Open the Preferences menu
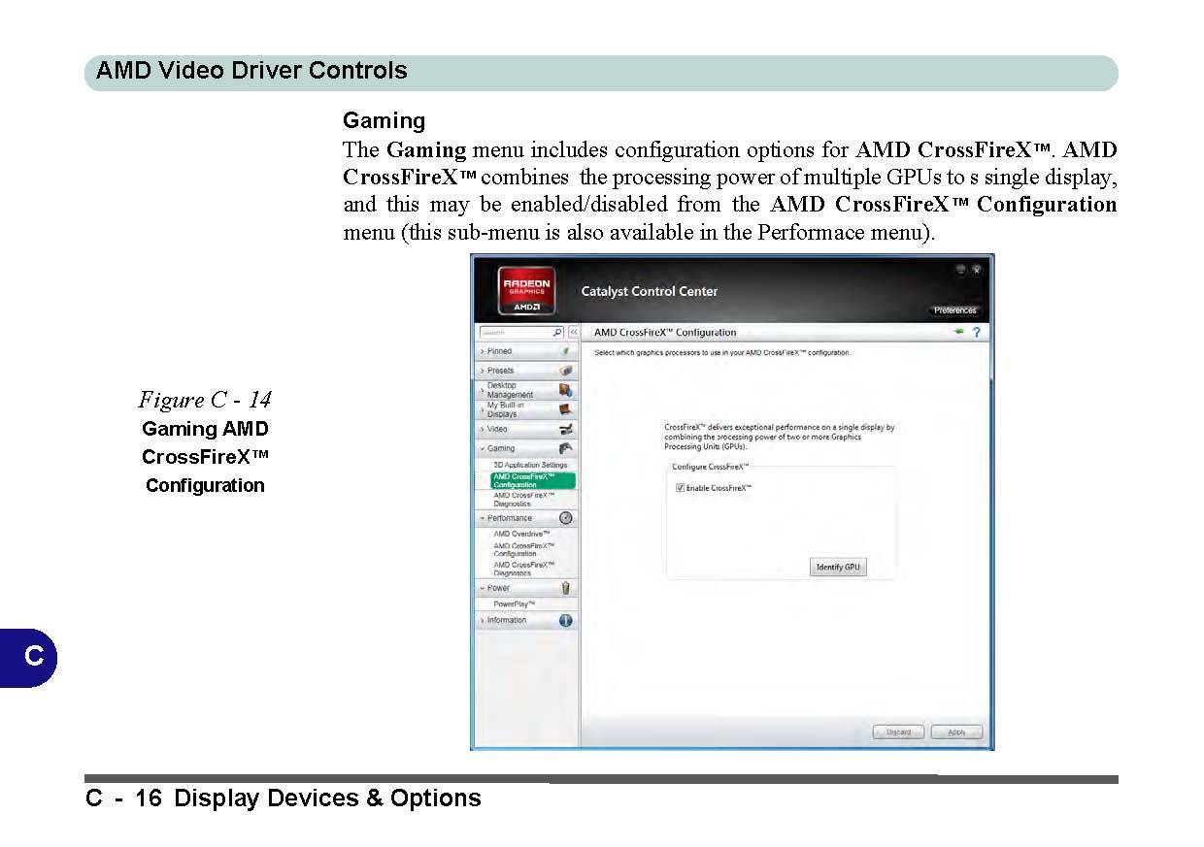Image resolution: width=1204 pixels, height=847 pixels. coord(954,310)
